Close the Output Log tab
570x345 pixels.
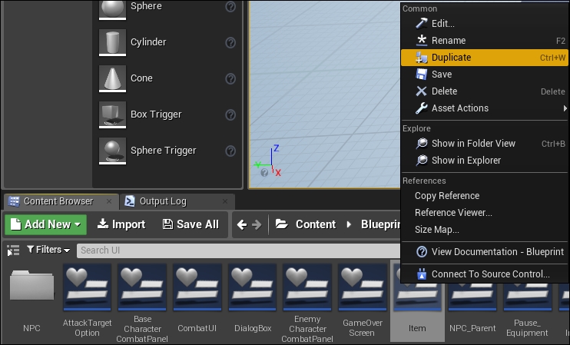point(225,201)
